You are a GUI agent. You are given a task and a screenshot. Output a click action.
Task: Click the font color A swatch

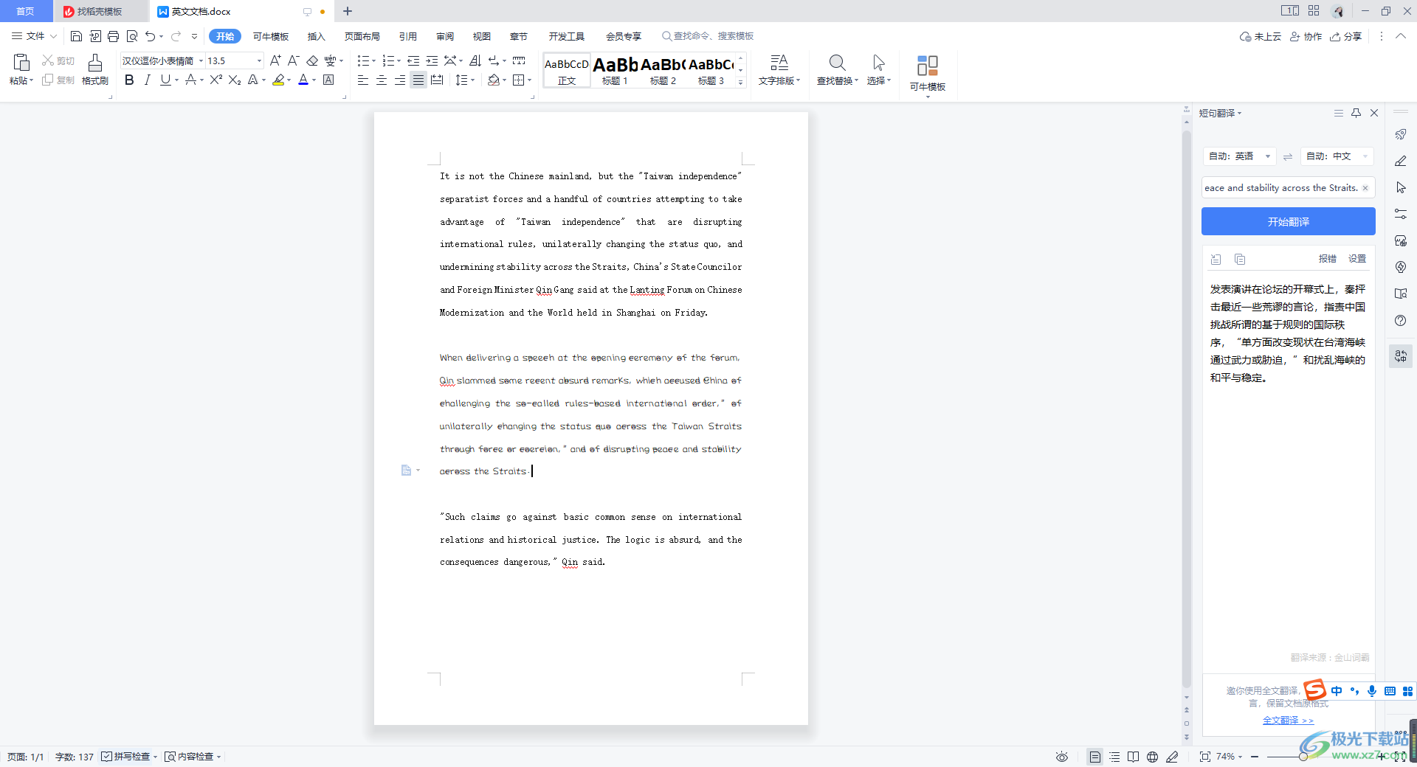point(303,80)
